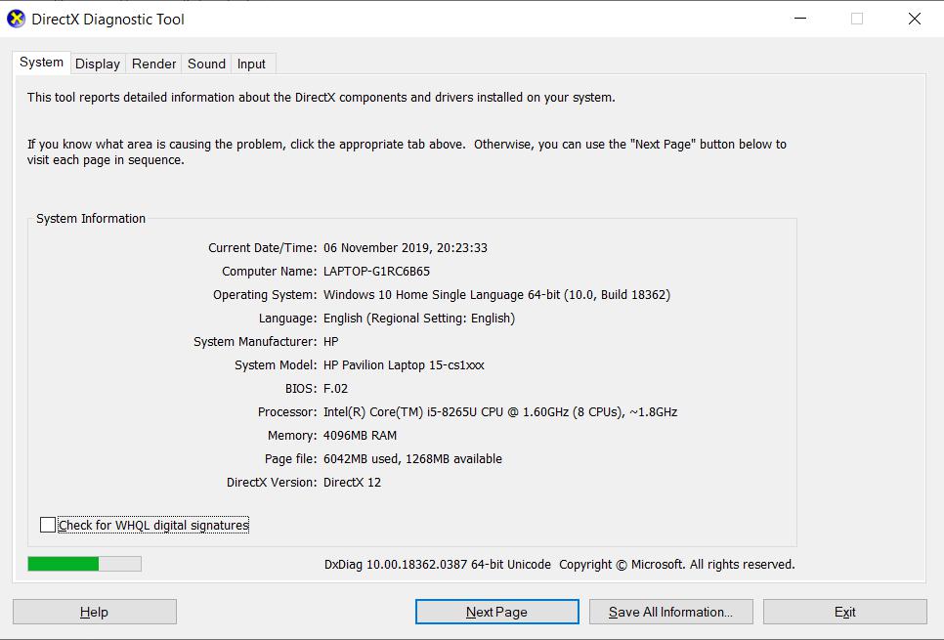Click the BIOS version F.02
Screen dimensions: 944x640
[335, 389]
